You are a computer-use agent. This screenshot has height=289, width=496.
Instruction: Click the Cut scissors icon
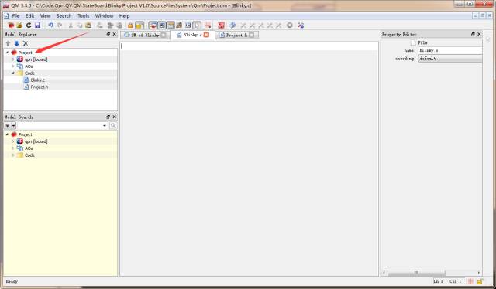click(71, 25)
